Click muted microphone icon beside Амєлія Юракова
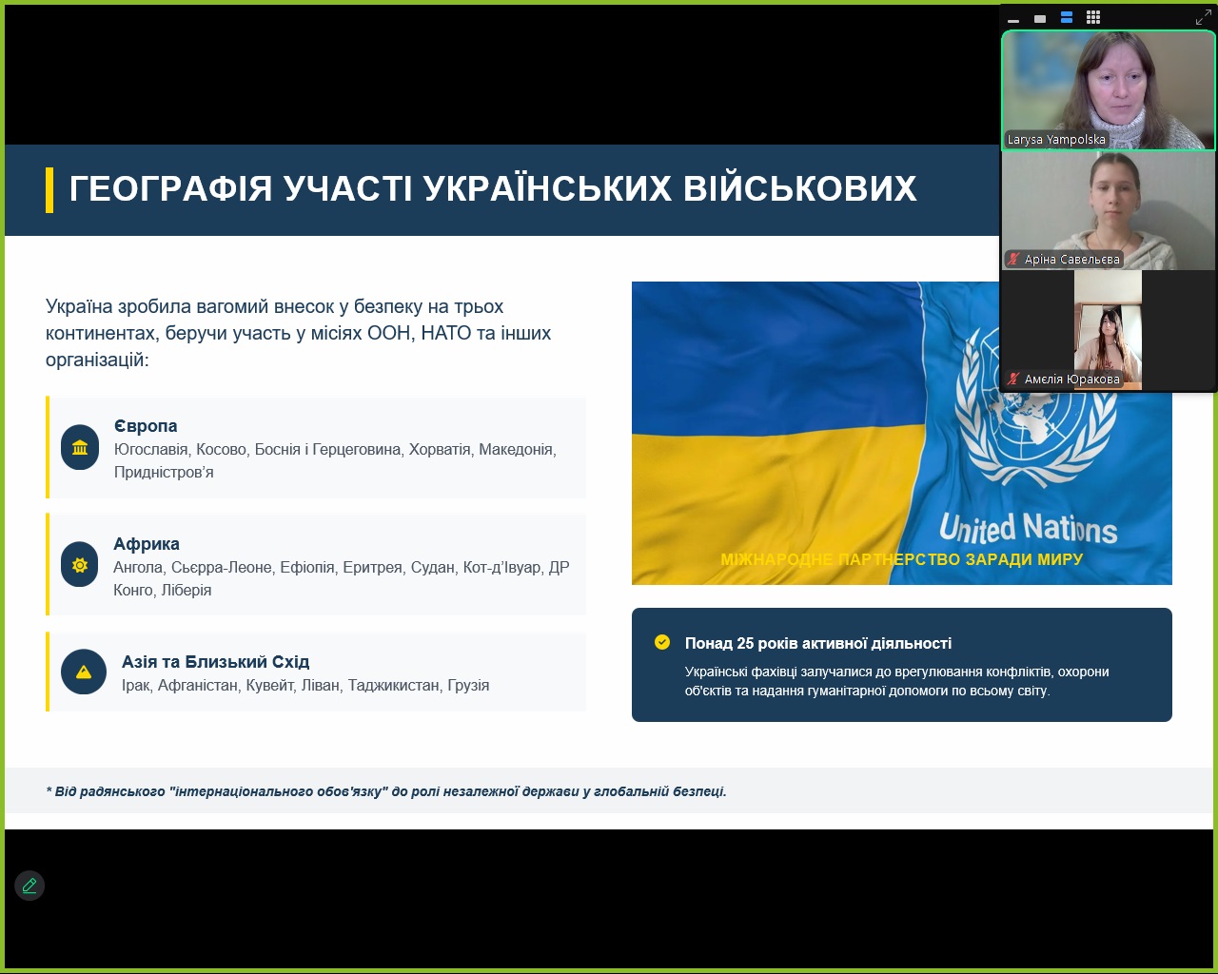Image resolution: width=1218 pixels, height=974 pixels. pos(1013,380)
